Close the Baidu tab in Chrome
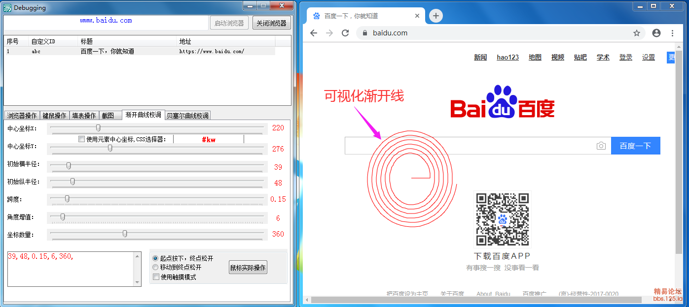689x307 pixels. [x=417, y=16]
